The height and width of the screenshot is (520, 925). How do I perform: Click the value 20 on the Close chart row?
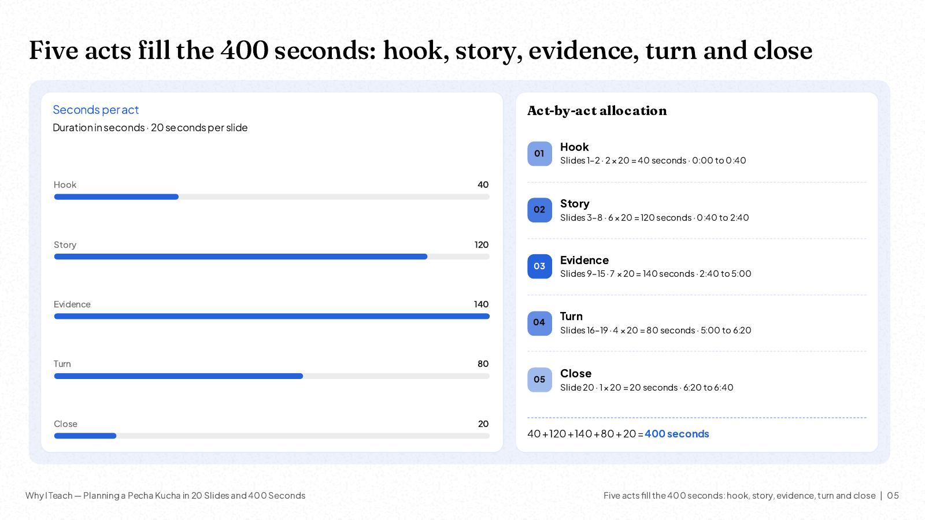click(483, 424)
